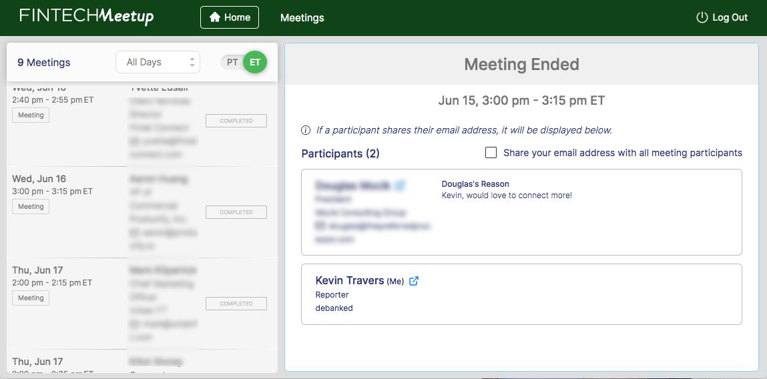The image size is (767, 379).
Task: Click COMPLETED for Jun 16 3:00 pm meeting
Action: [236, 212]
